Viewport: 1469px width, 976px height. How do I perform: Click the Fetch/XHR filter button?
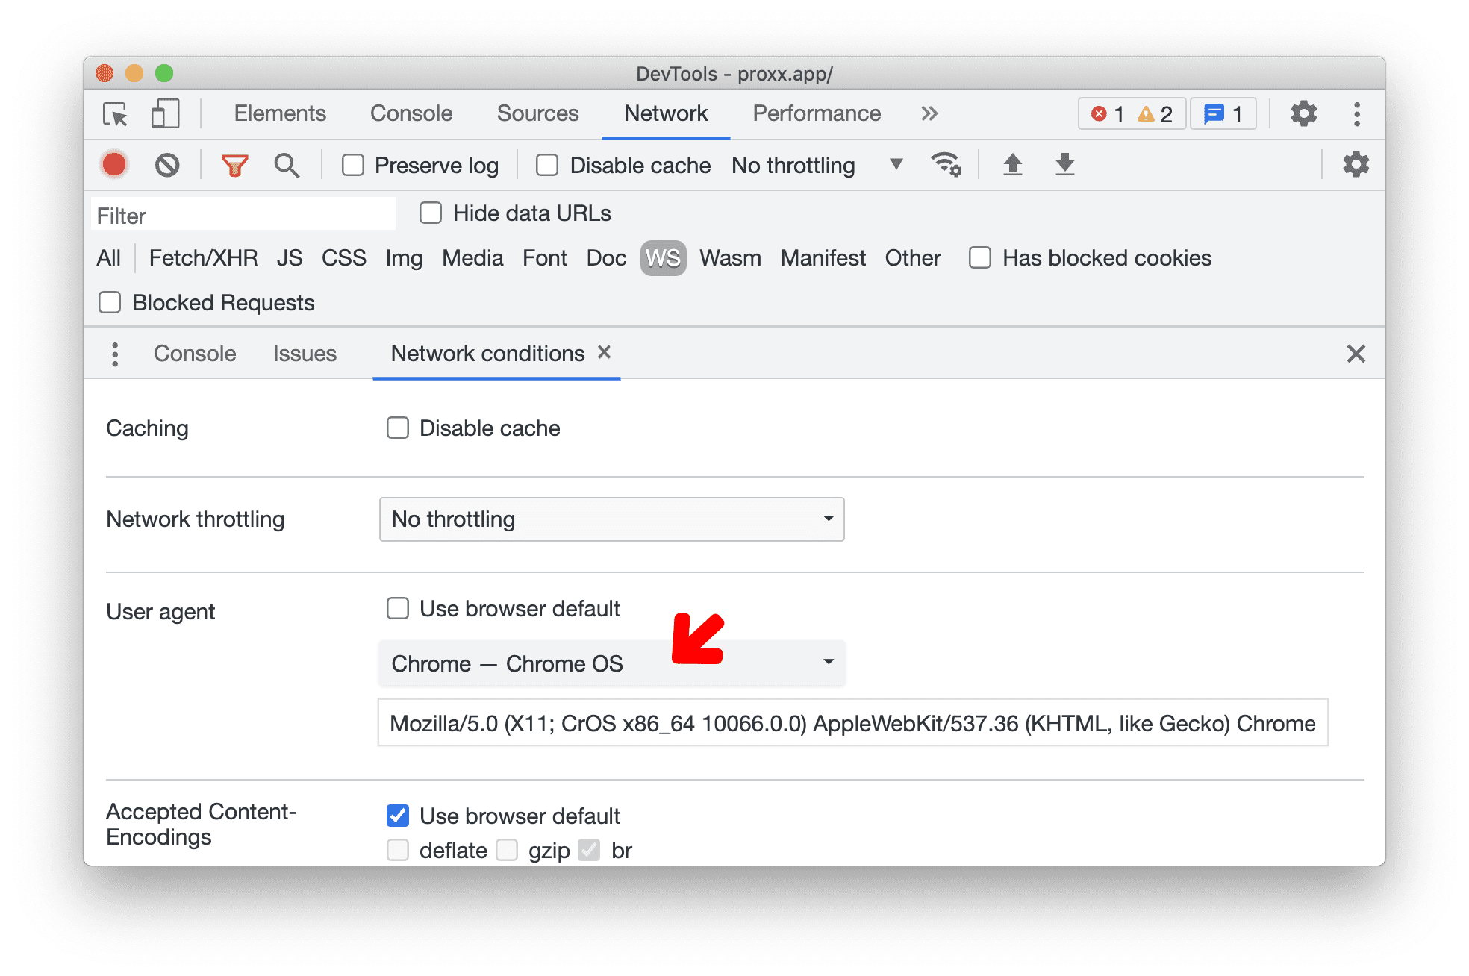[199, 258]
